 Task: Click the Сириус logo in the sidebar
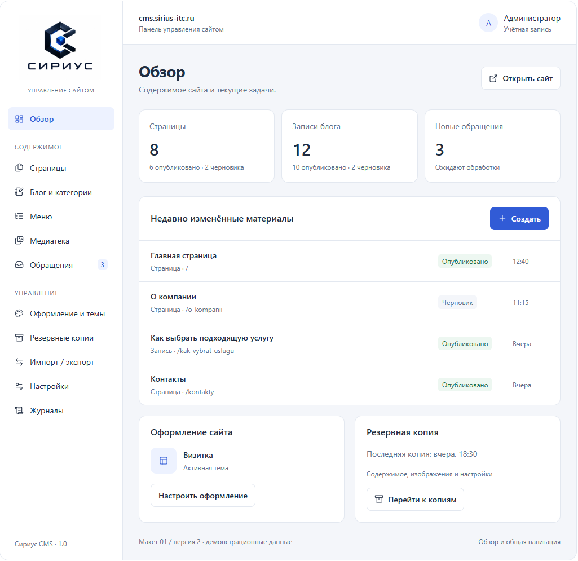coord(60,45)
